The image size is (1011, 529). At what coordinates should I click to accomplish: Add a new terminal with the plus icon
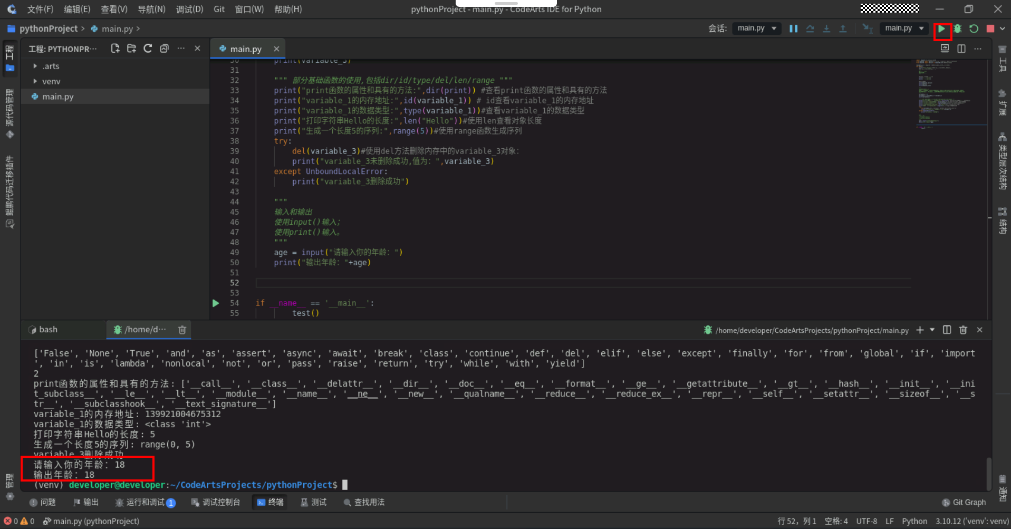pyautogui.click(x=920, y=330)
